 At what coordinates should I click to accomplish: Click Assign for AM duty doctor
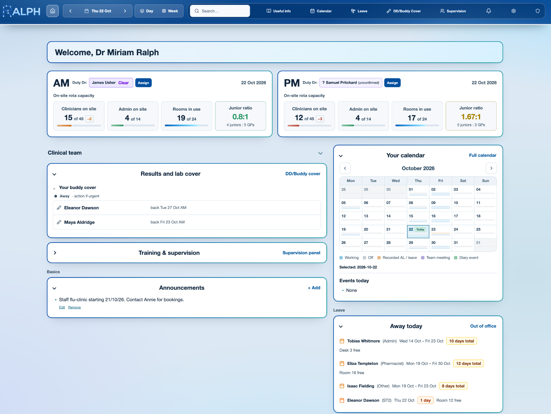(x=143, y=83)
